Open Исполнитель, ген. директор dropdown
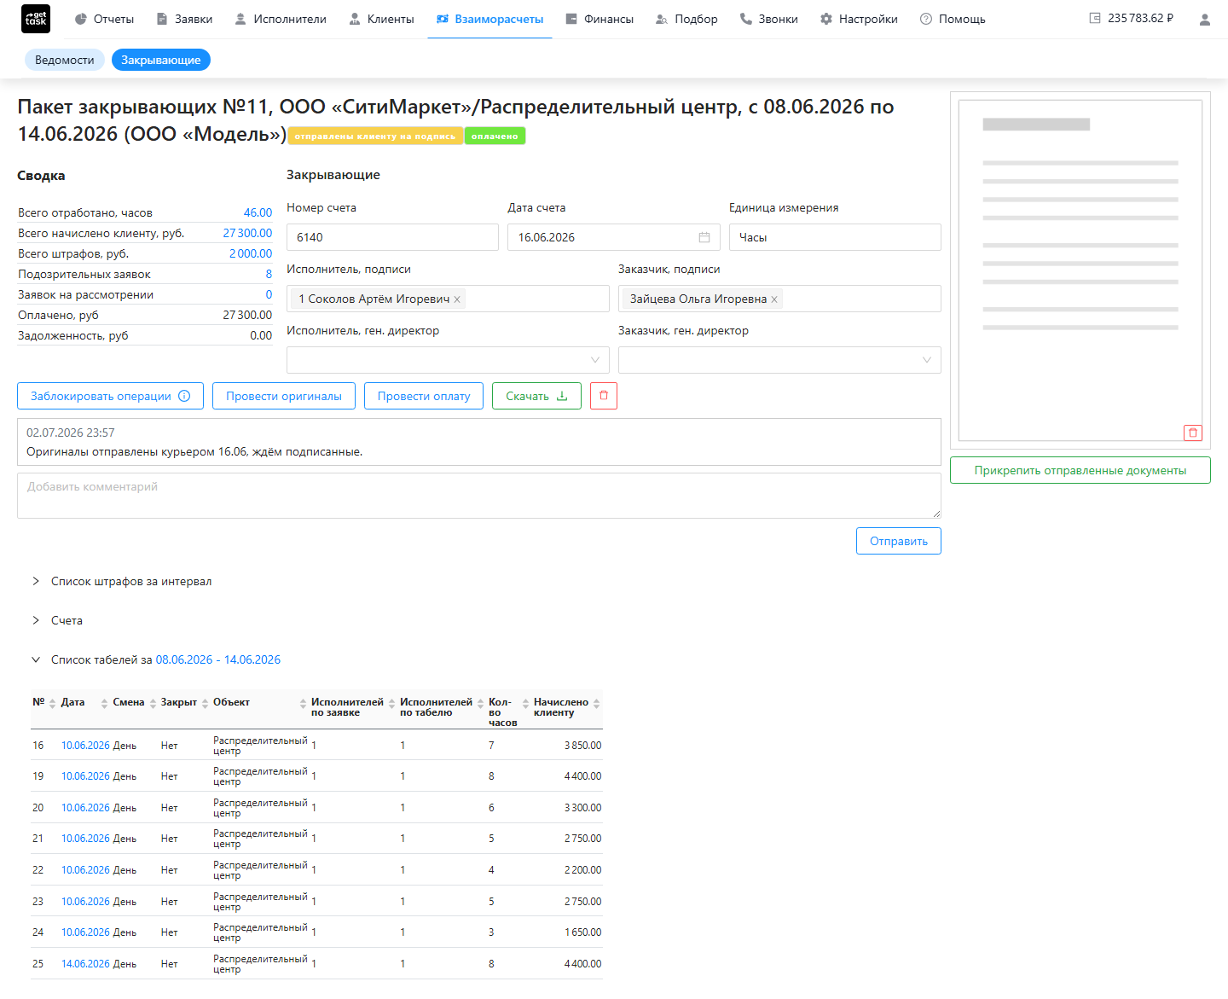 (448, 360)
